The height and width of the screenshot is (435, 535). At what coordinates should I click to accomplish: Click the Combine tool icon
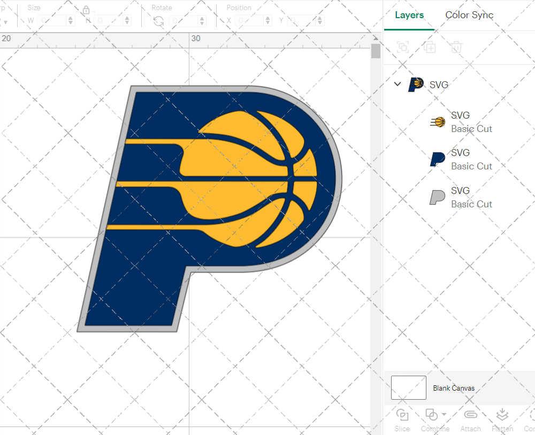[x=431, y=415]
